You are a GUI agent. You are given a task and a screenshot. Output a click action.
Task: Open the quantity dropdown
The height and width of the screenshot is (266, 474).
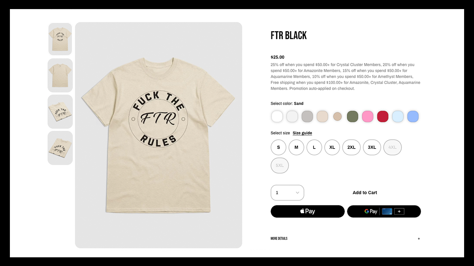pyautogui.click(x=288, y=193)
